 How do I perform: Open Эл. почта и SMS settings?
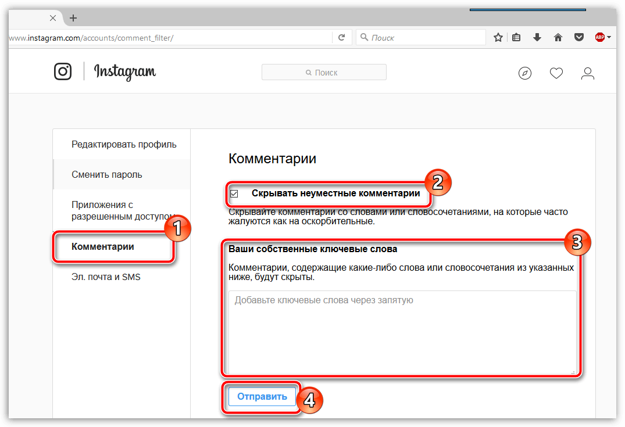click(x=106, y=277)
